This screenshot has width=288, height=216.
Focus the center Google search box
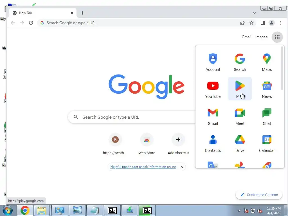coord(132,117)
